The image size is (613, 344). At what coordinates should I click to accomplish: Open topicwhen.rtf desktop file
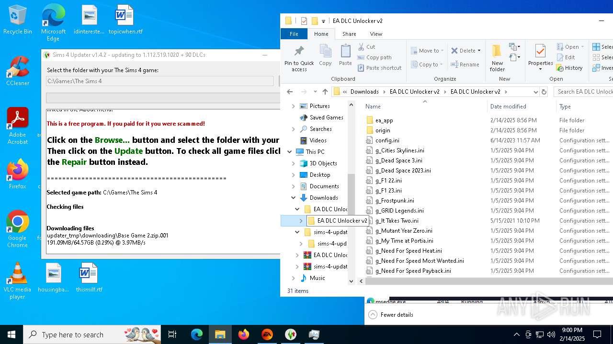(x=125, y=20)
